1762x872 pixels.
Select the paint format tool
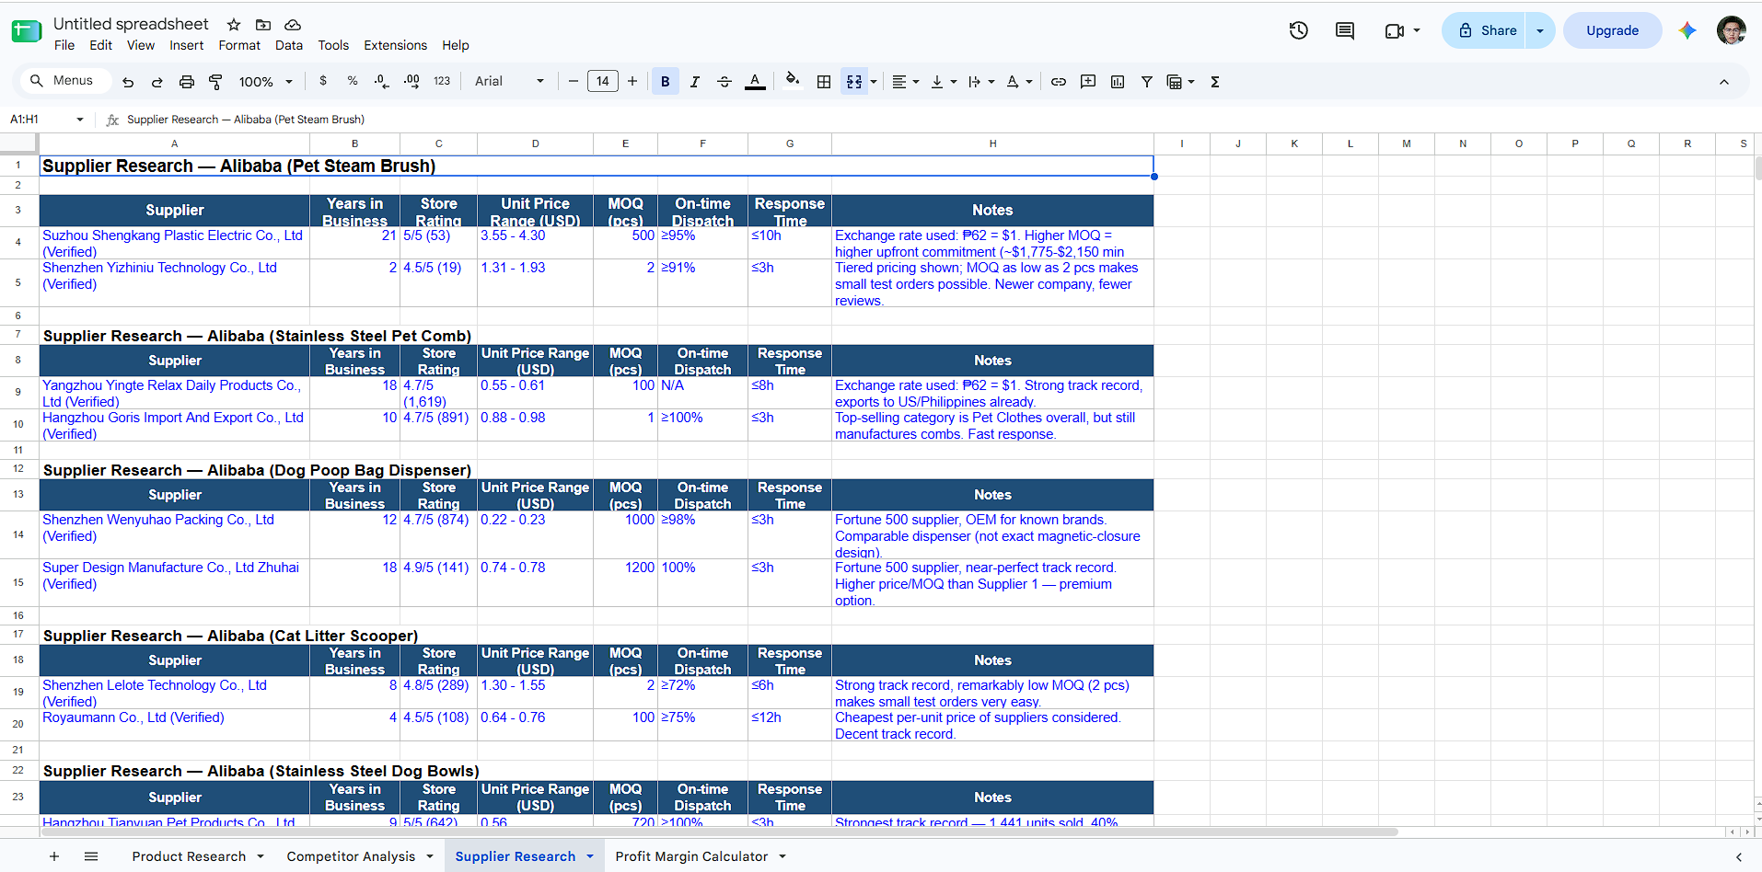(215, 82)
